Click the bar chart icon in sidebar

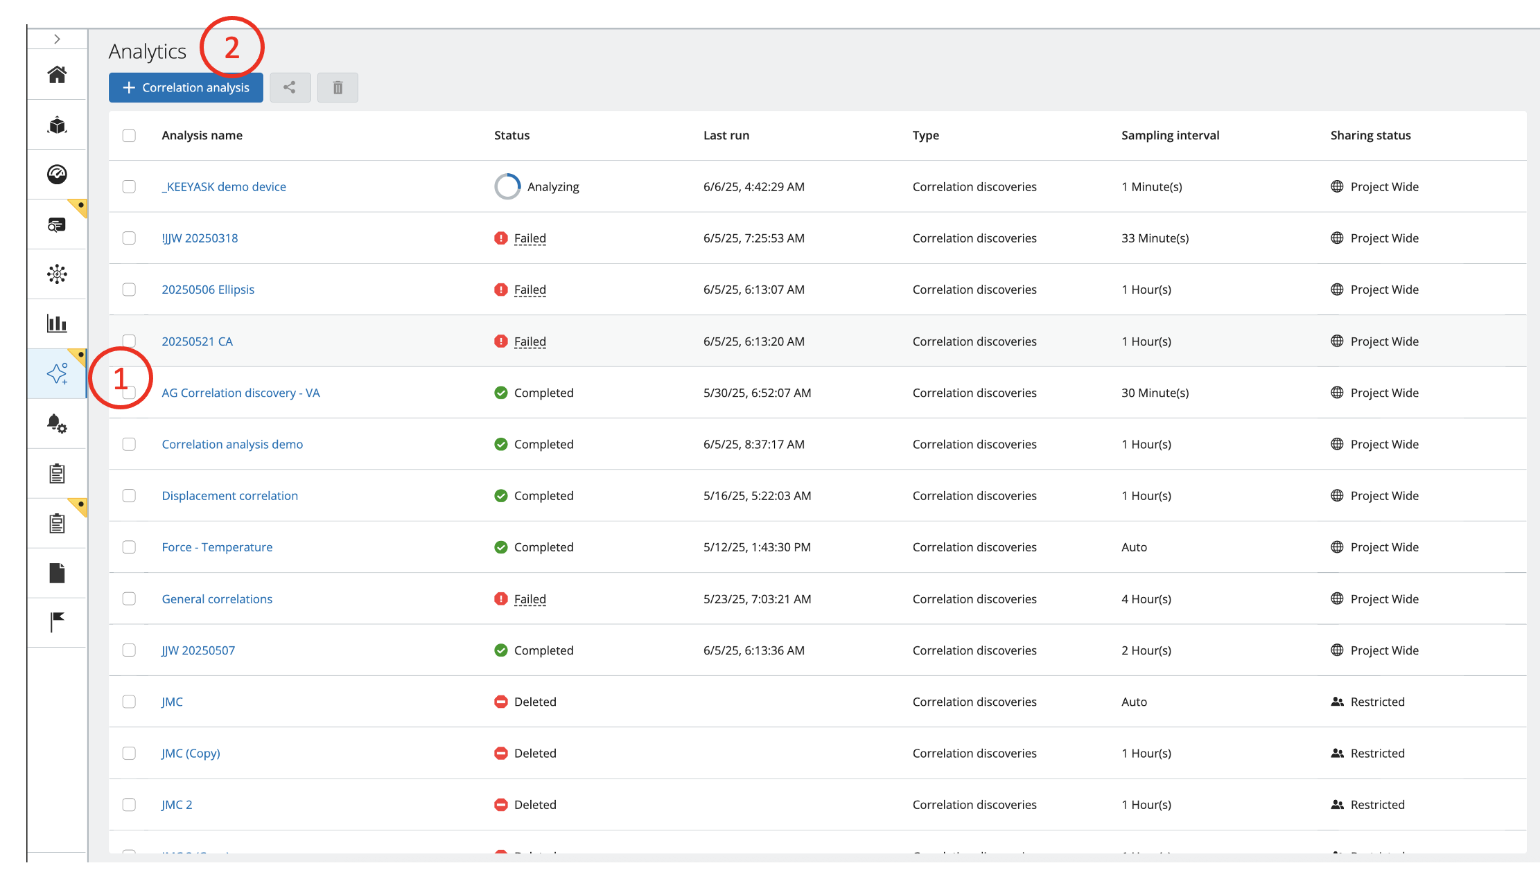57,323
